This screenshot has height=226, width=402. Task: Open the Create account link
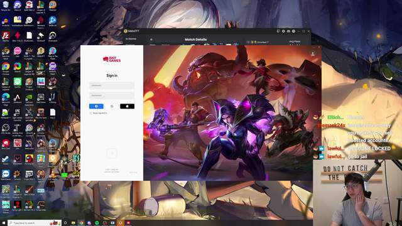click(x=112, y=172)
